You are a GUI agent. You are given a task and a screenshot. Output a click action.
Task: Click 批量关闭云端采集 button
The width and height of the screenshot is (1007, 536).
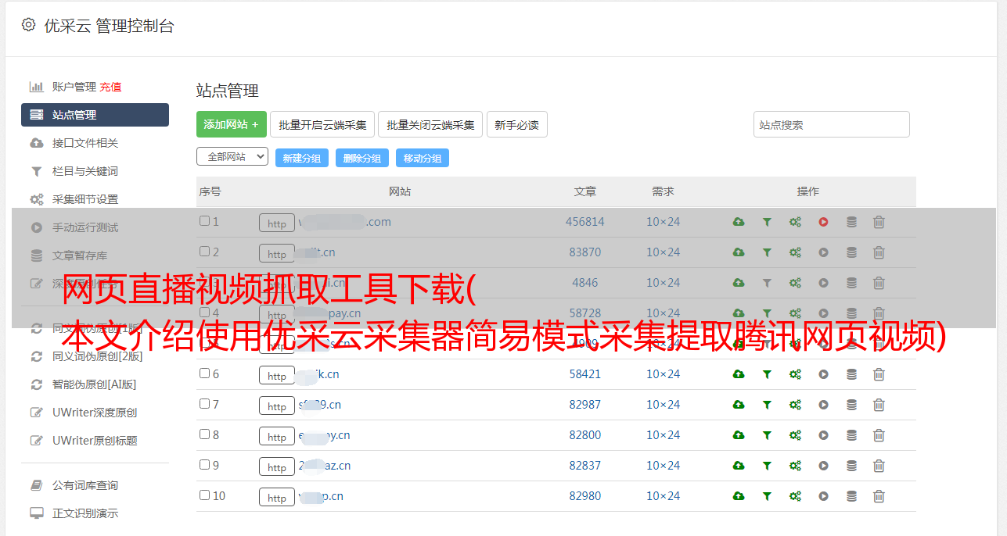(430, 124)
